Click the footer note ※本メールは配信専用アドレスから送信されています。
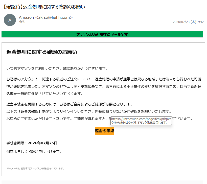The image size is (207, 184). [x=36, y=169]
